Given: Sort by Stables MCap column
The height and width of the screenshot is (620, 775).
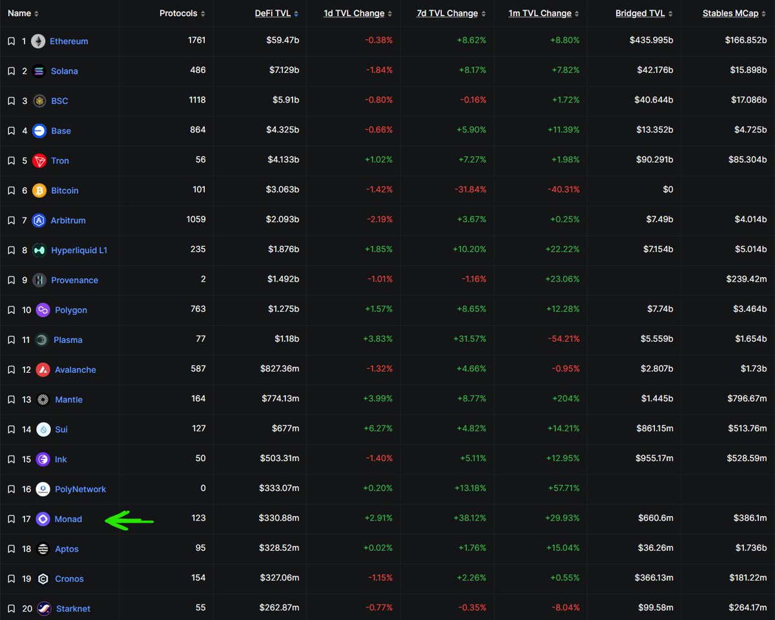Looking at the screenshot, I should point(735,14).
